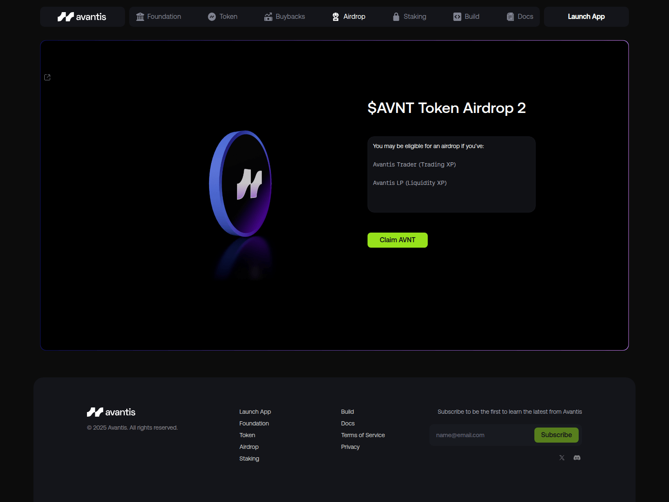Click the Buybacks chart icon

click(x=269, y=16)
